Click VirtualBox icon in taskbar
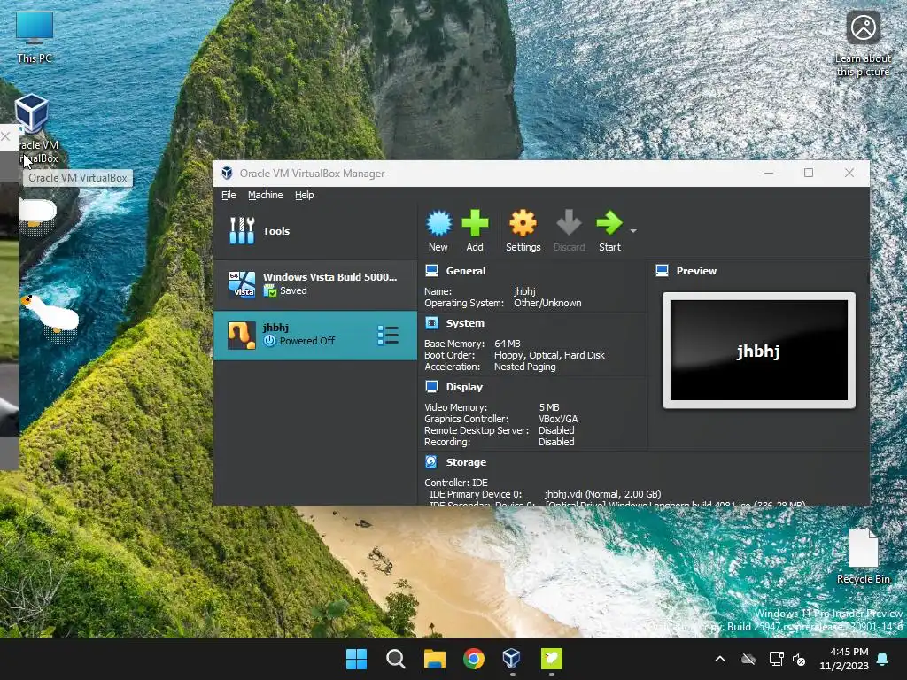Image resolution: width=907 pixels, height=680 pixels. pos(512,659)
